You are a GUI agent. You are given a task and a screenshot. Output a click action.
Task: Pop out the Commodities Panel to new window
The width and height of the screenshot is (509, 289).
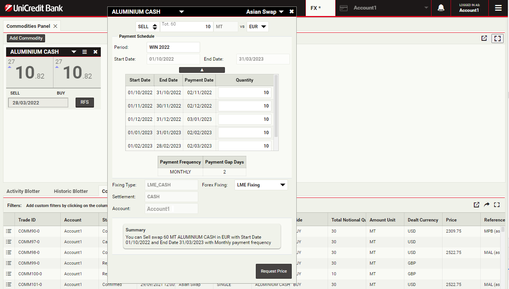tap(484, 38)
